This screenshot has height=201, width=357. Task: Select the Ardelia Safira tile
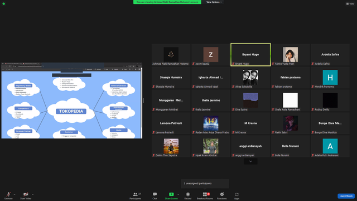click(x=330, y=55)
